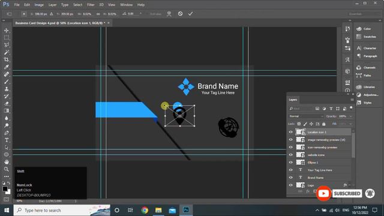Click the Windows search box
Image resolution: width=384 pixels, height=216 pixels.
pyautogui.click(x=62, y=210)
